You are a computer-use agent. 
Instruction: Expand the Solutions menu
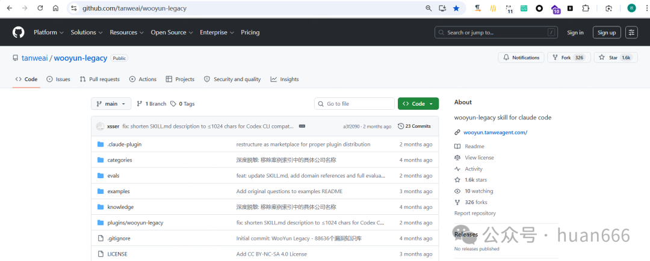[86, 32]
